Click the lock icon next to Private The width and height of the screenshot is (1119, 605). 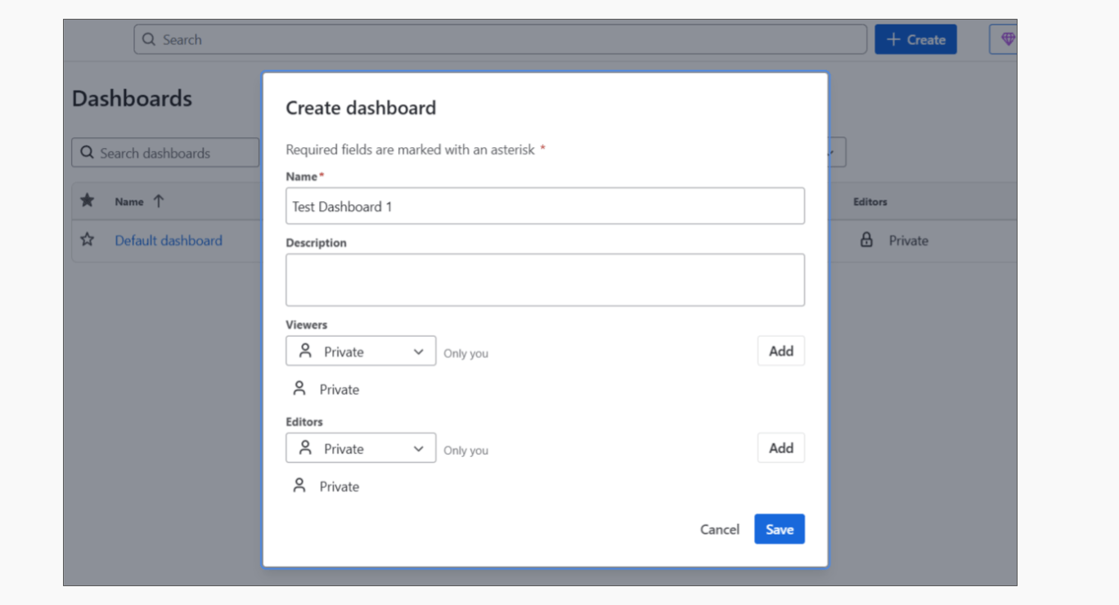[866, 240]
